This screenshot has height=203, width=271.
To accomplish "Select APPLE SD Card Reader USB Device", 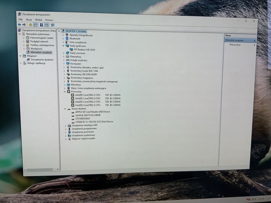I will coord(93,112).
